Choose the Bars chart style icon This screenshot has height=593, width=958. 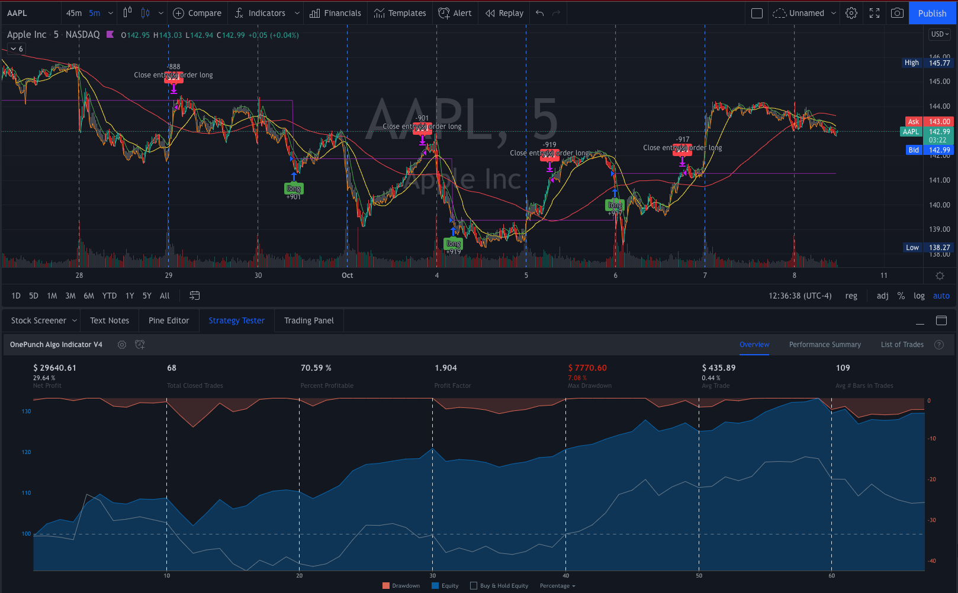coord(127,13)
